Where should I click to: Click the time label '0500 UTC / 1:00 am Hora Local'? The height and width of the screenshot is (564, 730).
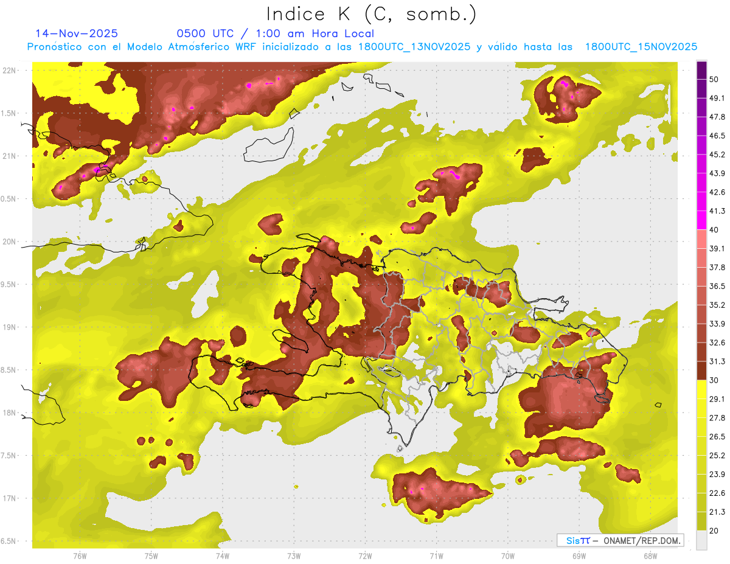[x=276, y=33]
